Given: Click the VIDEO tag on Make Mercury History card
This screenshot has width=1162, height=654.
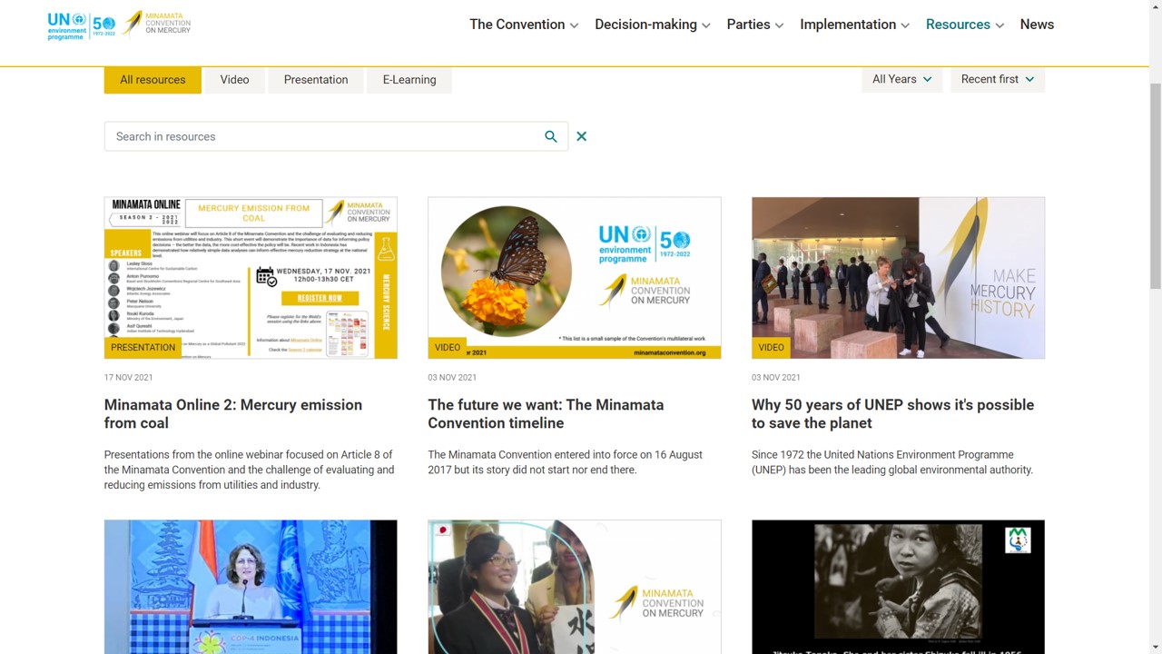Looking at the screenshot, I should click(771, 347).
